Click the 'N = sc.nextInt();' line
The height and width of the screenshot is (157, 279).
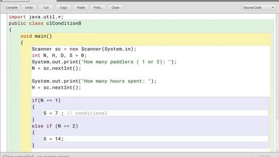tap(56, 68)
